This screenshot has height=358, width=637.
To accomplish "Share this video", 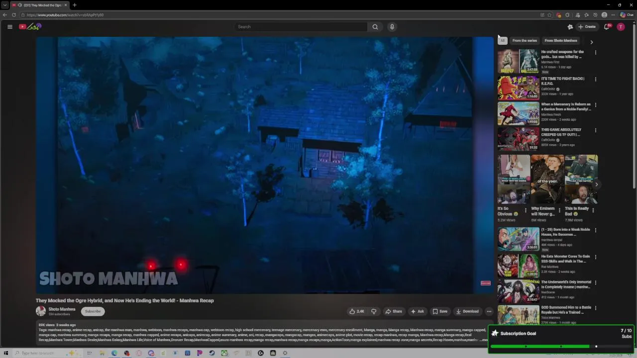I will [394, 311].
